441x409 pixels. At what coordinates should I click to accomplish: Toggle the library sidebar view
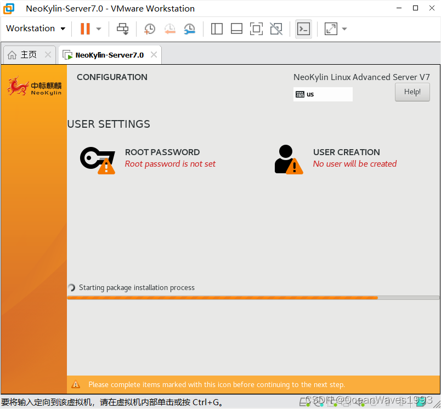pyautogui.click(x=217, y=29)
